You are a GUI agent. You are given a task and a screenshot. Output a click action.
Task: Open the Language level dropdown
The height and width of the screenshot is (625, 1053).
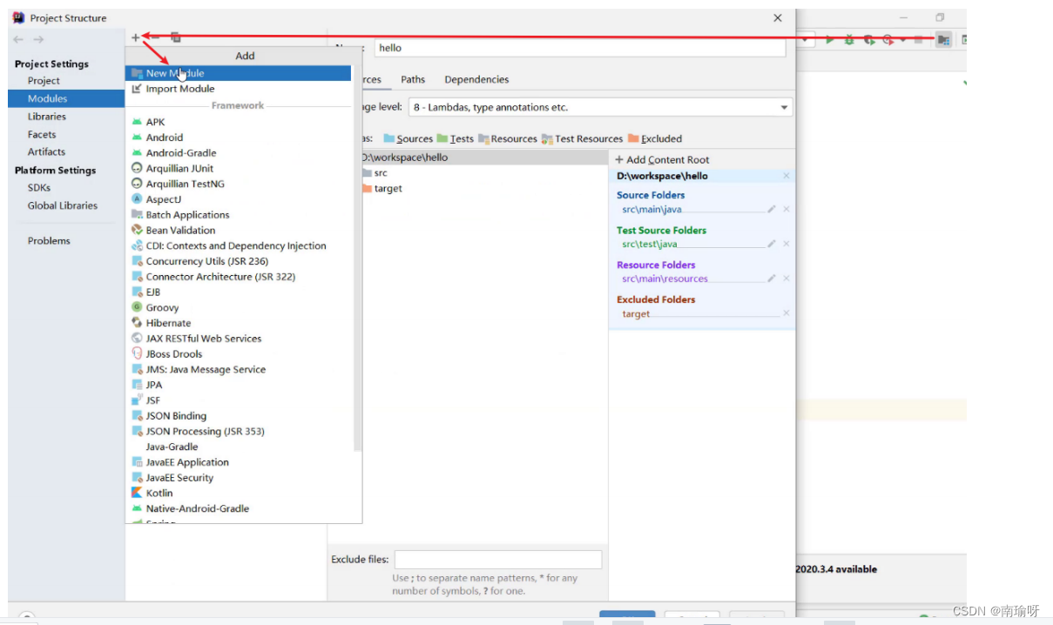(599, 107)
